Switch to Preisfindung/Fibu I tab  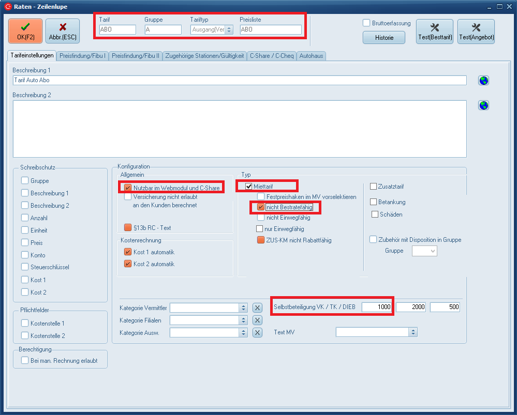[83, 56]
